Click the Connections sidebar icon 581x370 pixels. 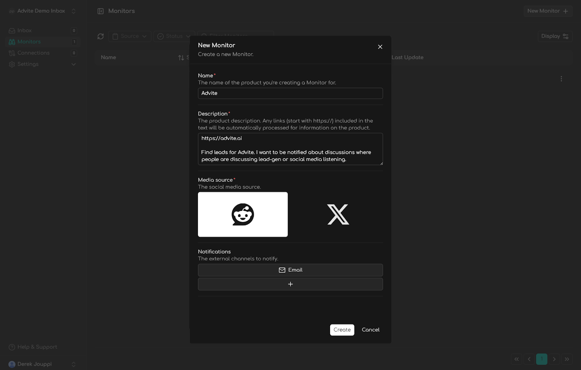pos(12,53)
